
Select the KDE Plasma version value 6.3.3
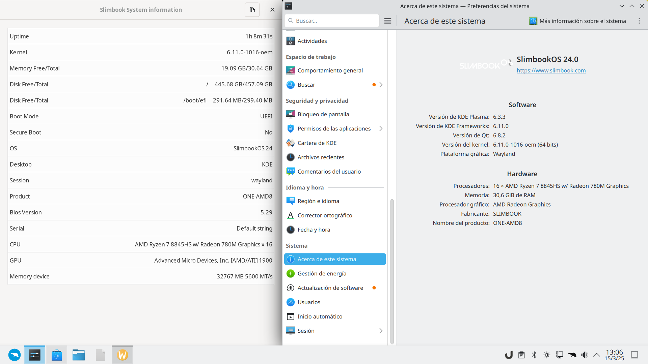tap(499, 117)
